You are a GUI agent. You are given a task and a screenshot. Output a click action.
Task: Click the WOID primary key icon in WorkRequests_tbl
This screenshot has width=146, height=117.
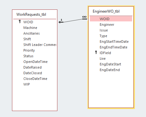click(20, 22)
